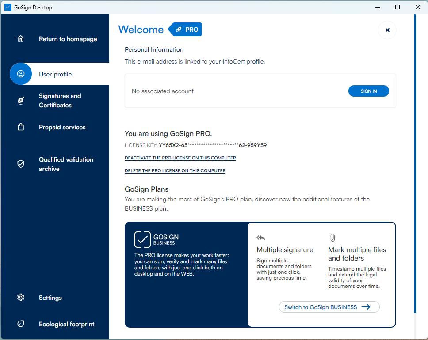The image size is (428, 340).
Task: Click Delete the PRO license link
Action: pyautogui.click(x=175, y=171)
